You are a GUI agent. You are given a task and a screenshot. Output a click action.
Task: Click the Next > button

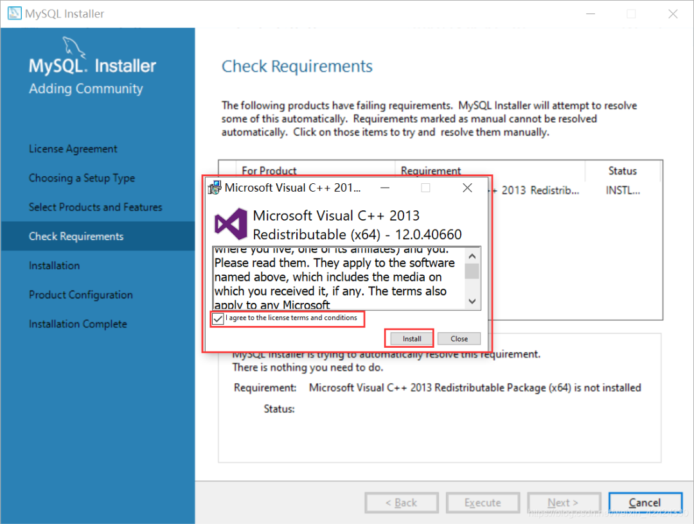(564, 503)
